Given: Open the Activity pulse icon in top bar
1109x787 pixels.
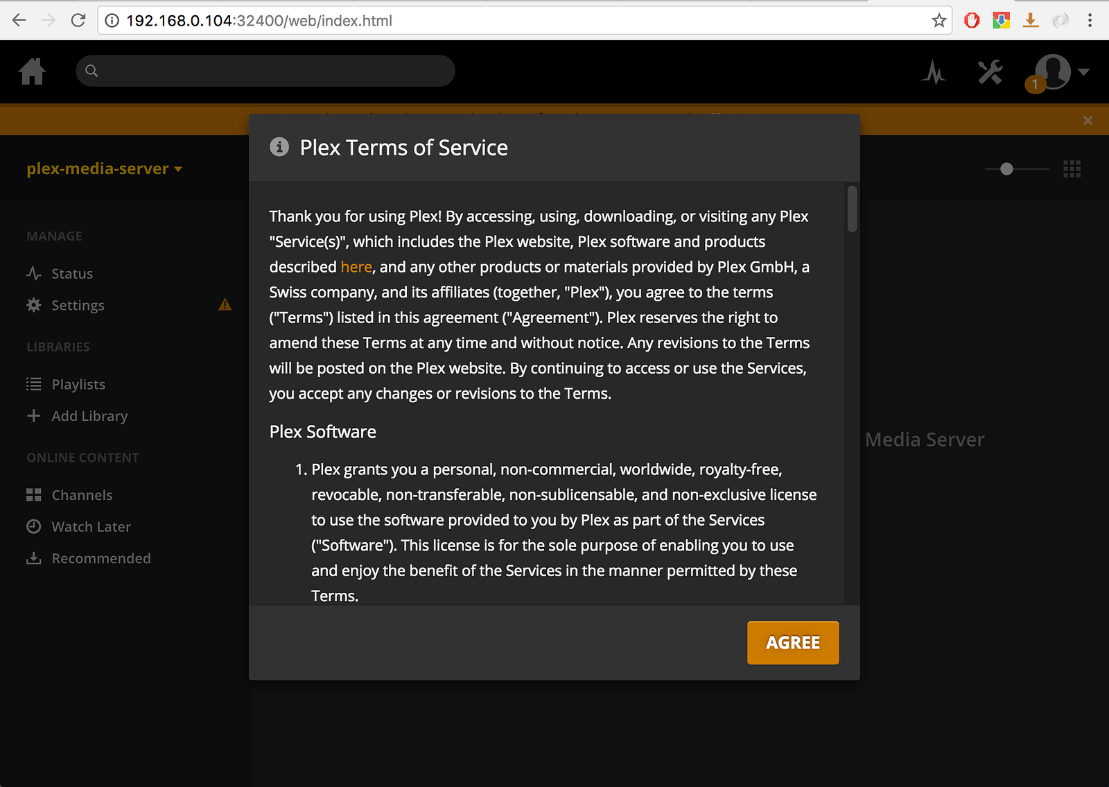Looking at the screenshot, I should click(x=934, y=72).
